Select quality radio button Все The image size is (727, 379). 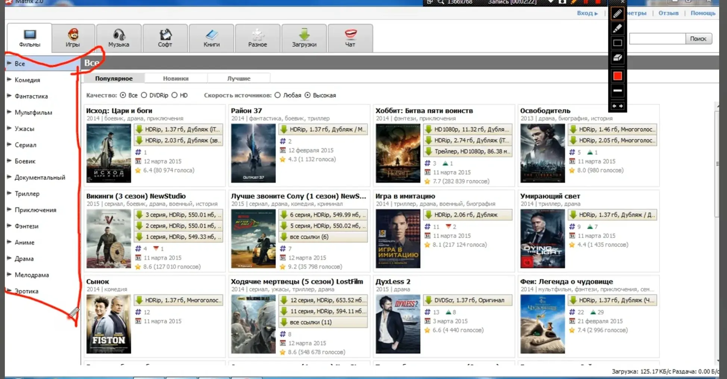(123, 95)
